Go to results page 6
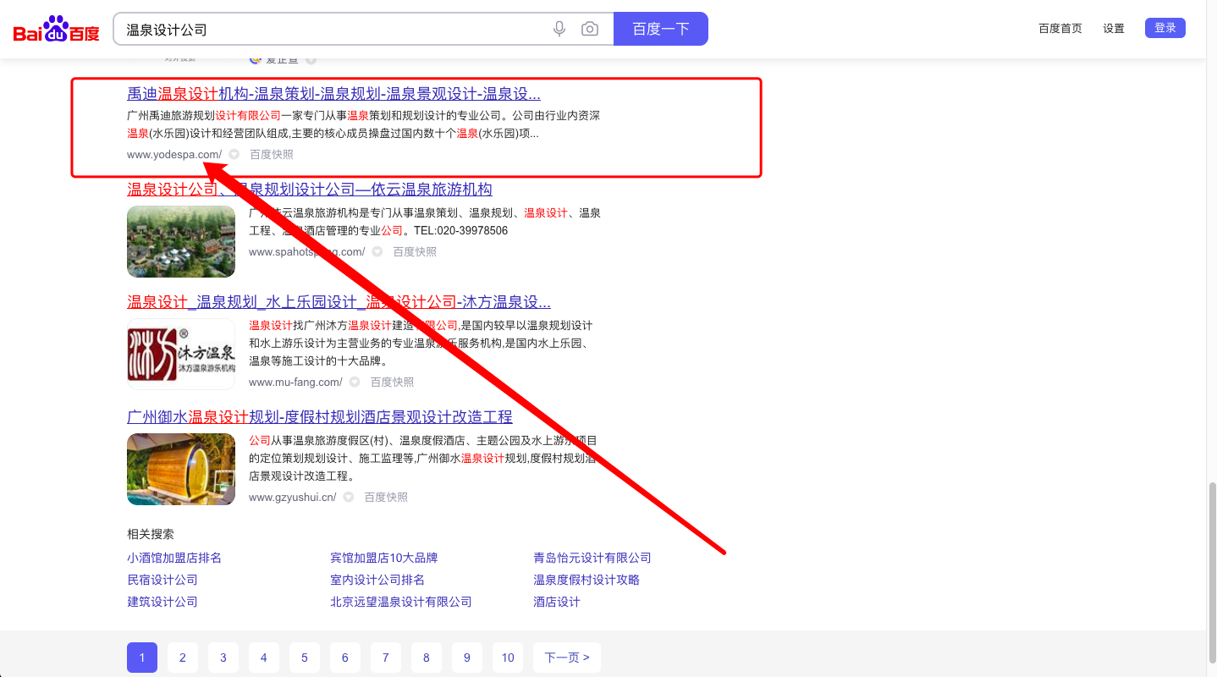The image size is (1217, 677). pyautogui.click(x=345, y=658)
